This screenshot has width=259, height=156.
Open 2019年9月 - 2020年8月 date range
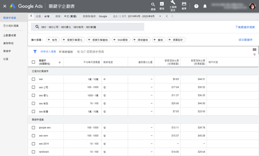141,16
